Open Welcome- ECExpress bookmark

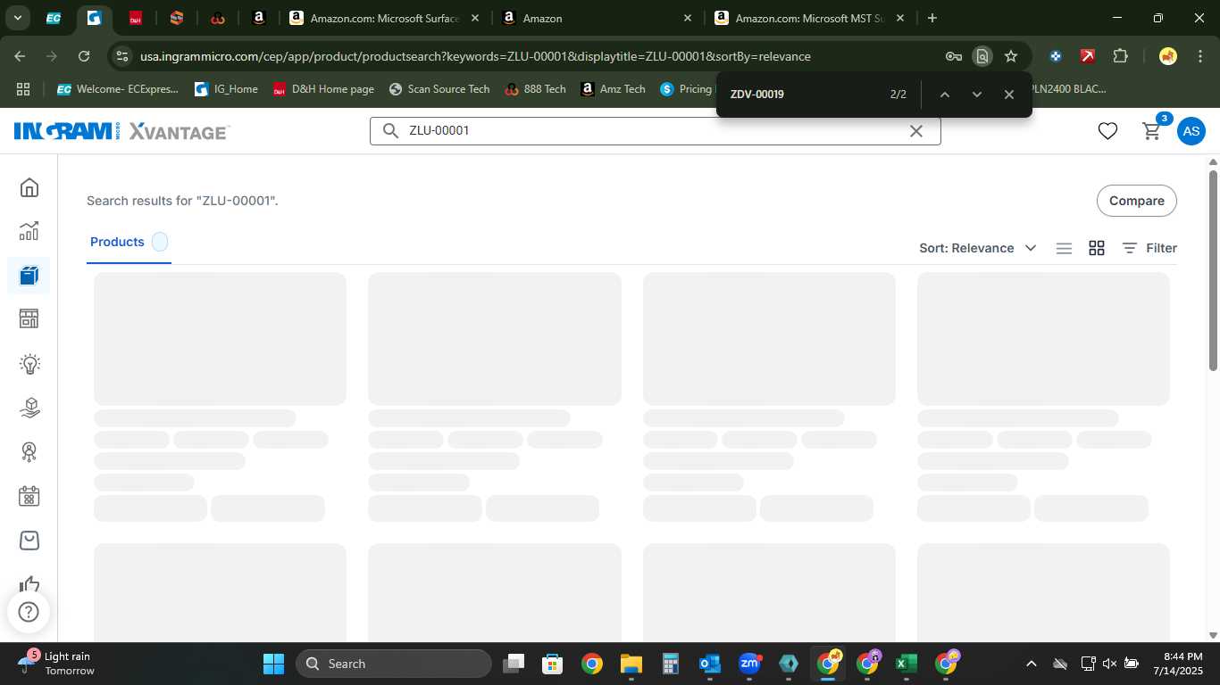click(x=117, y=89)
